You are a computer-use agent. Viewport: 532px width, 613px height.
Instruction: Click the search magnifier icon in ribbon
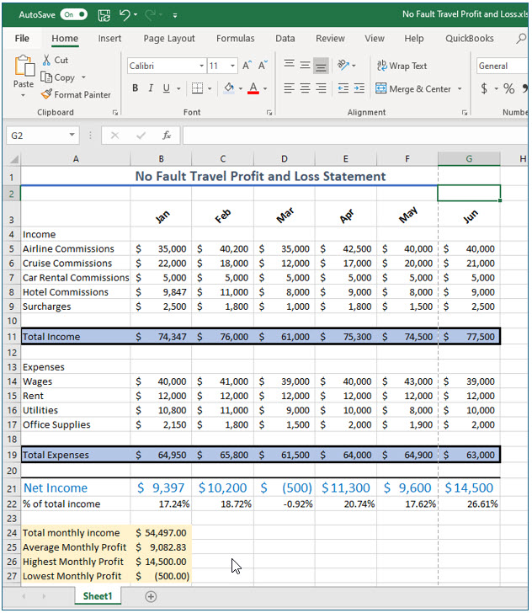click(521, 39)
